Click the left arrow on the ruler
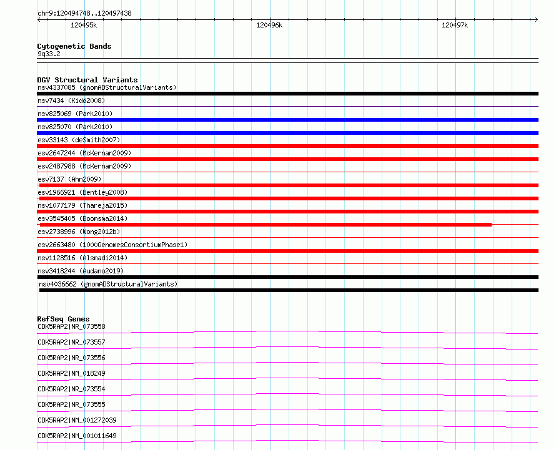The width and height of the screenshot is (556, 450). coord(39,20)
